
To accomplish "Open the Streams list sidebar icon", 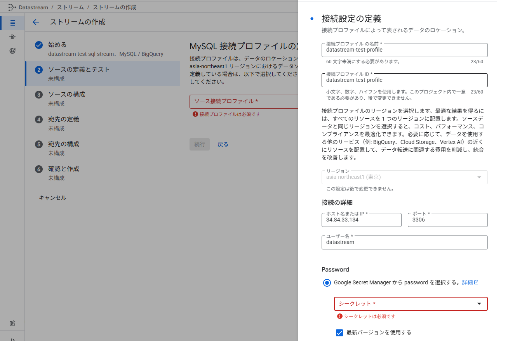I will pyautogui.click(x=12, y=23).
